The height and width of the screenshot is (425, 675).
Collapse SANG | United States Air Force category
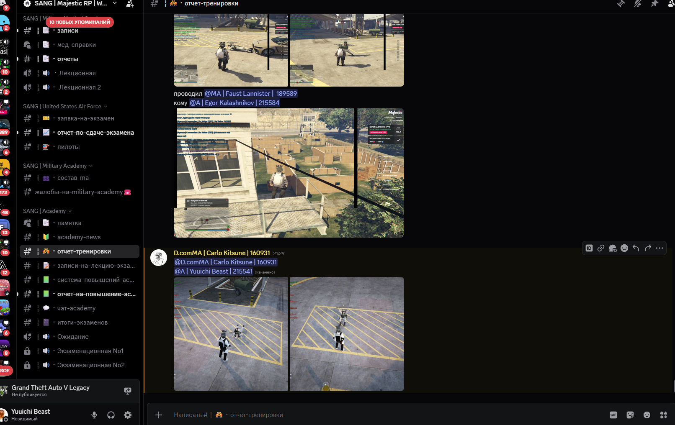[x=65, y=106]
